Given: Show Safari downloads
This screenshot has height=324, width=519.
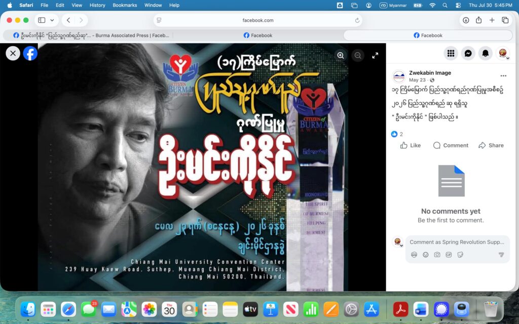Looking at the screenshot, I should [466, 20].
